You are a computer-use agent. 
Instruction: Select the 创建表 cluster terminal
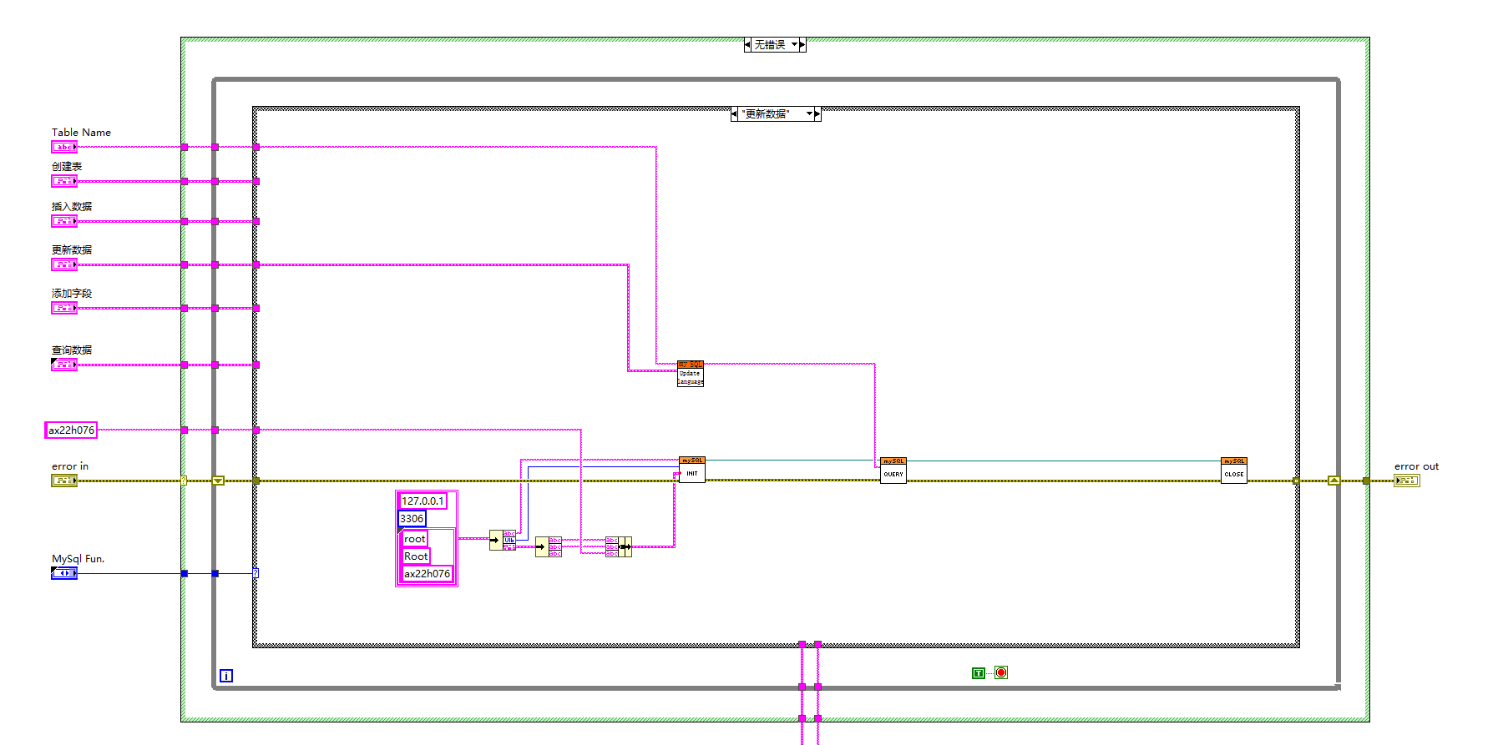coord(64,181)
